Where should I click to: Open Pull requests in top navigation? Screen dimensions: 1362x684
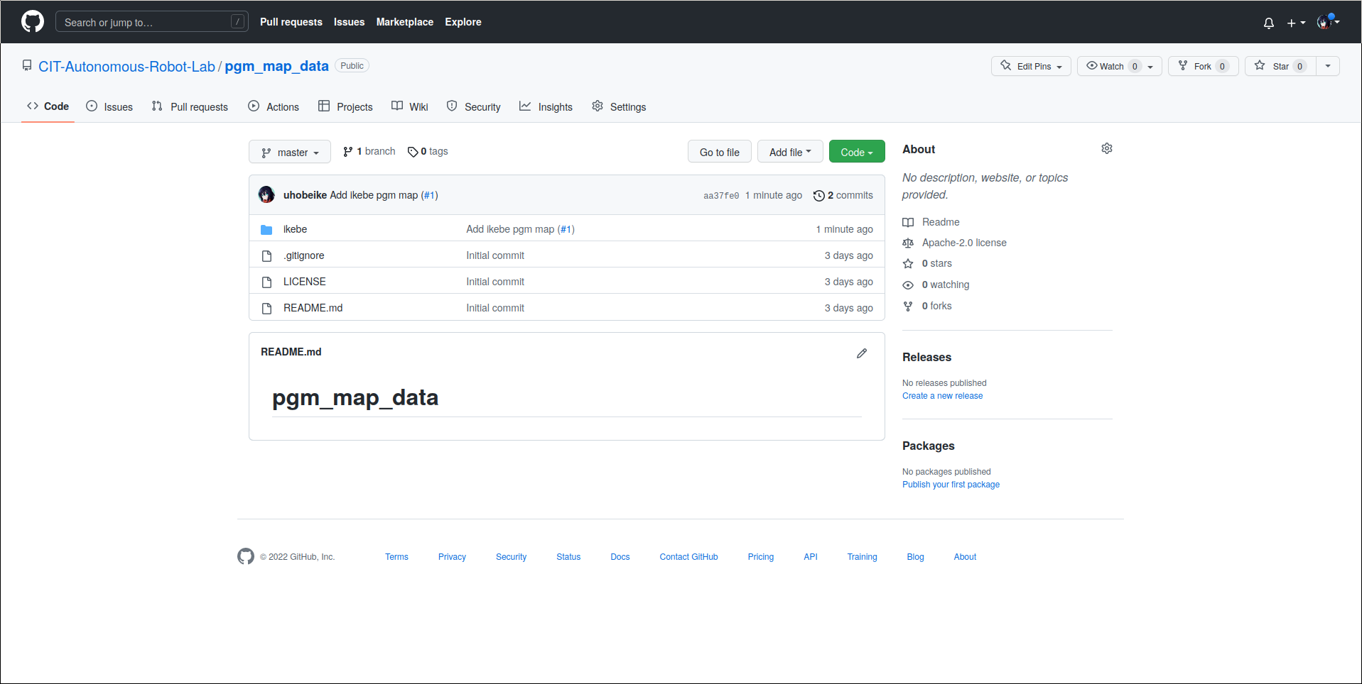(291, 22)
